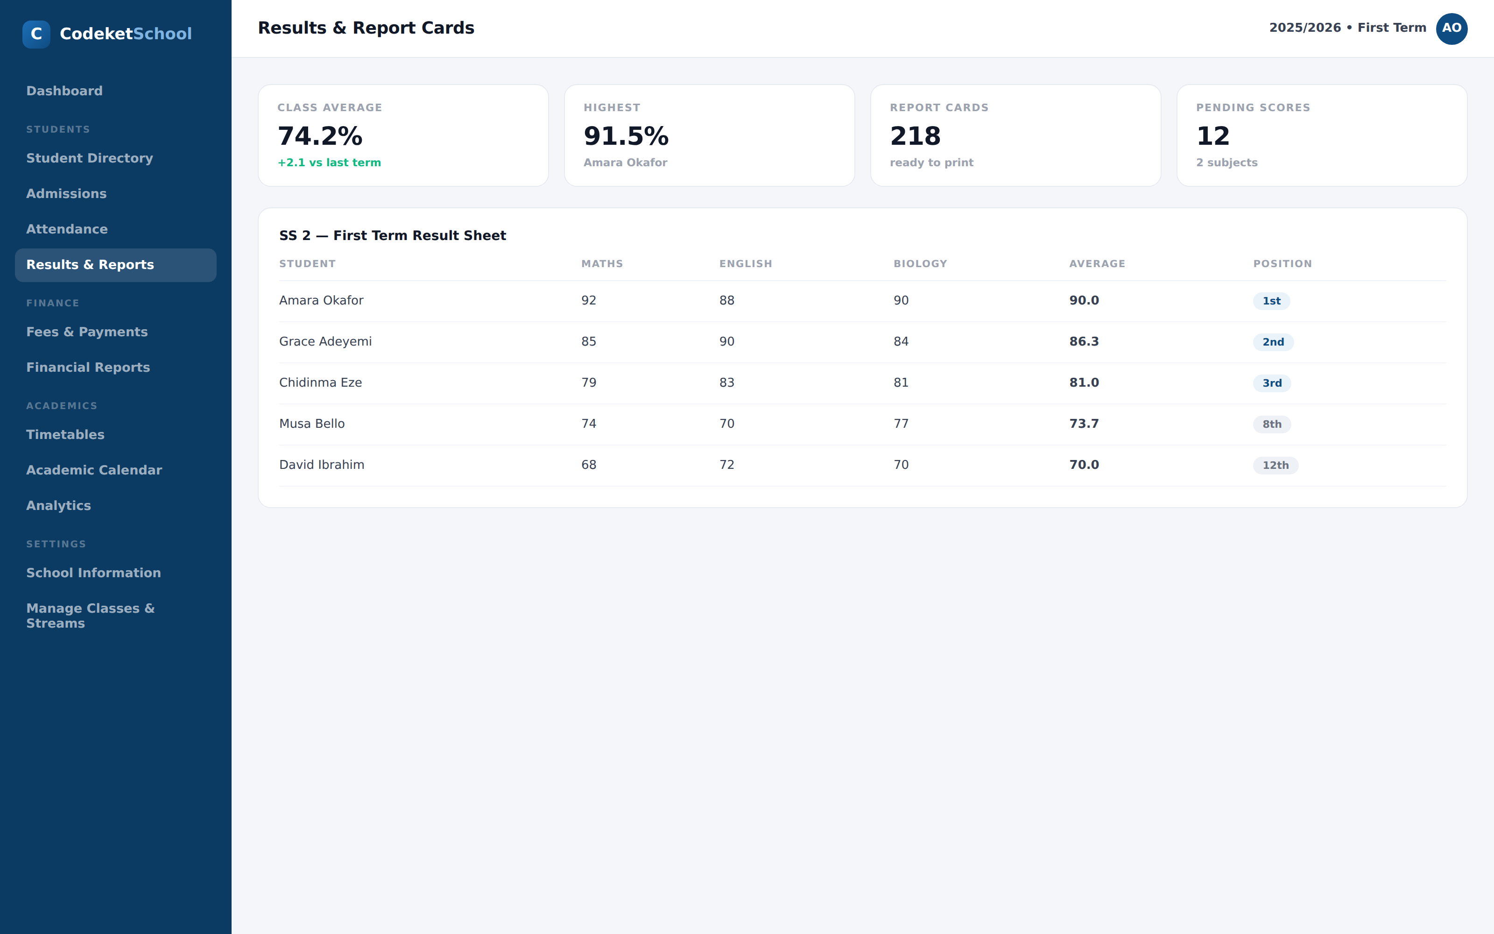Select the Class Average 74.2% card
Viewport: 1494px width, 934px height.
(x=403, y=135)
